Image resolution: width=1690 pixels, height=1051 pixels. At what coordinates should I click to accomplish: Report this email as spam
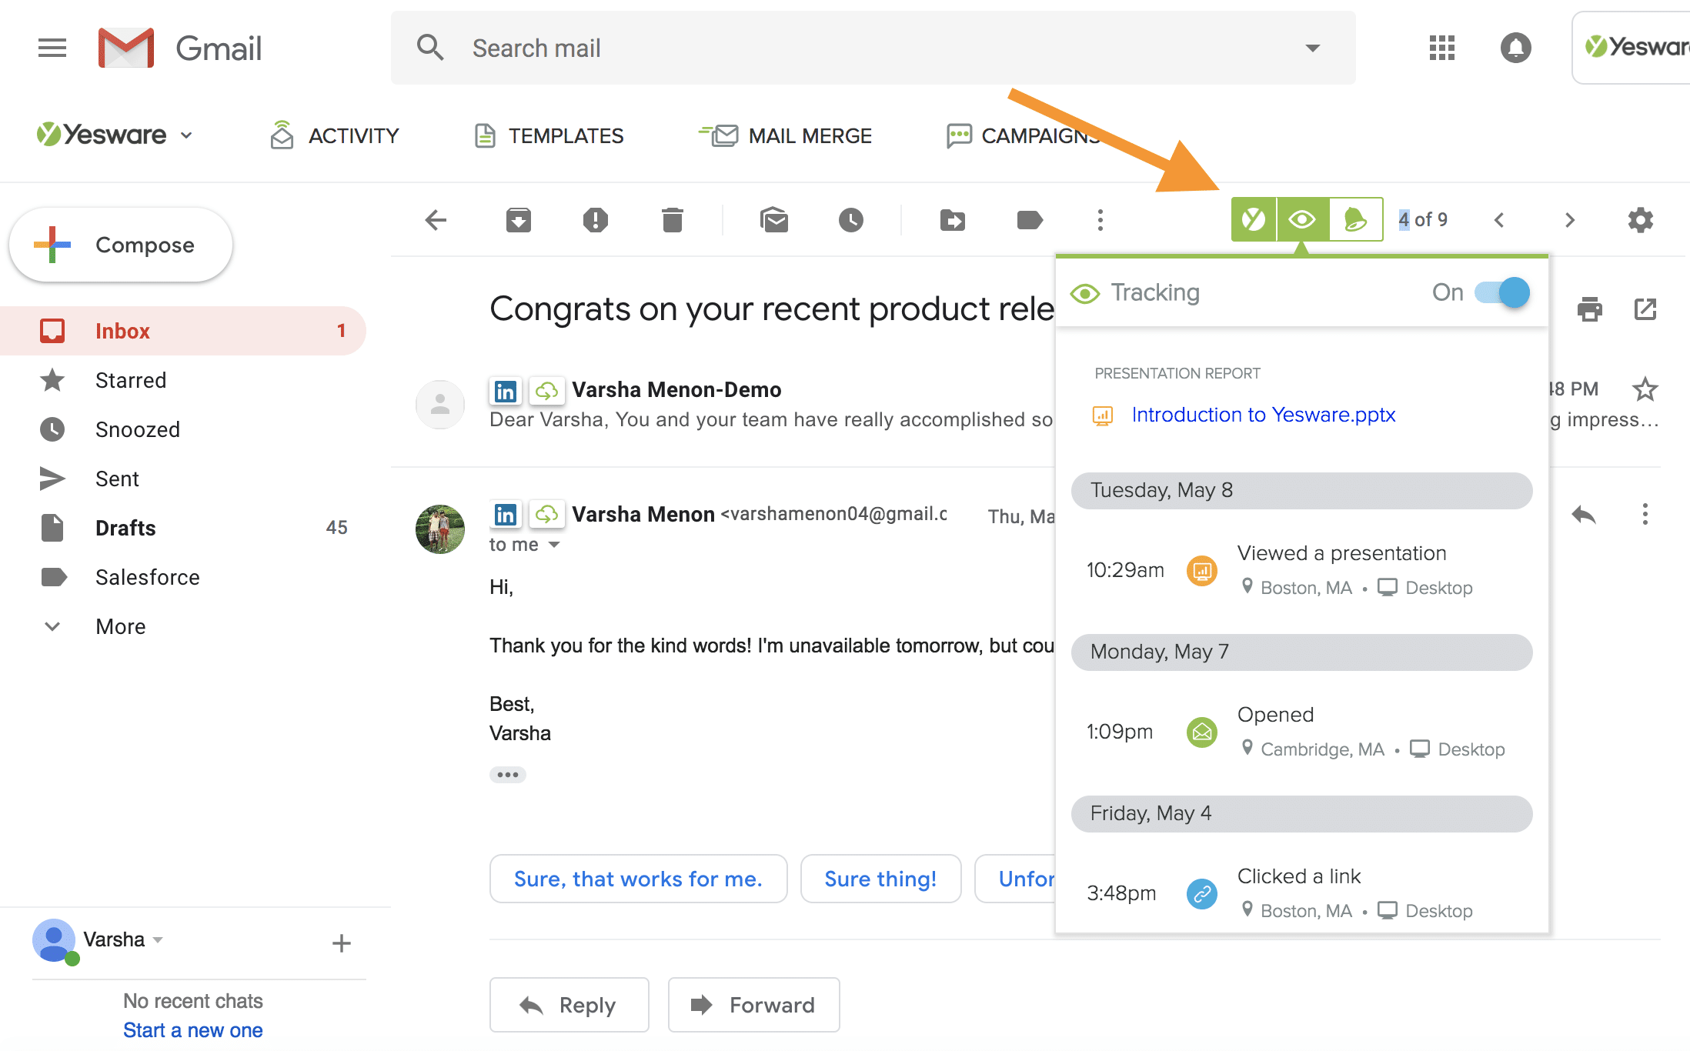595,220
